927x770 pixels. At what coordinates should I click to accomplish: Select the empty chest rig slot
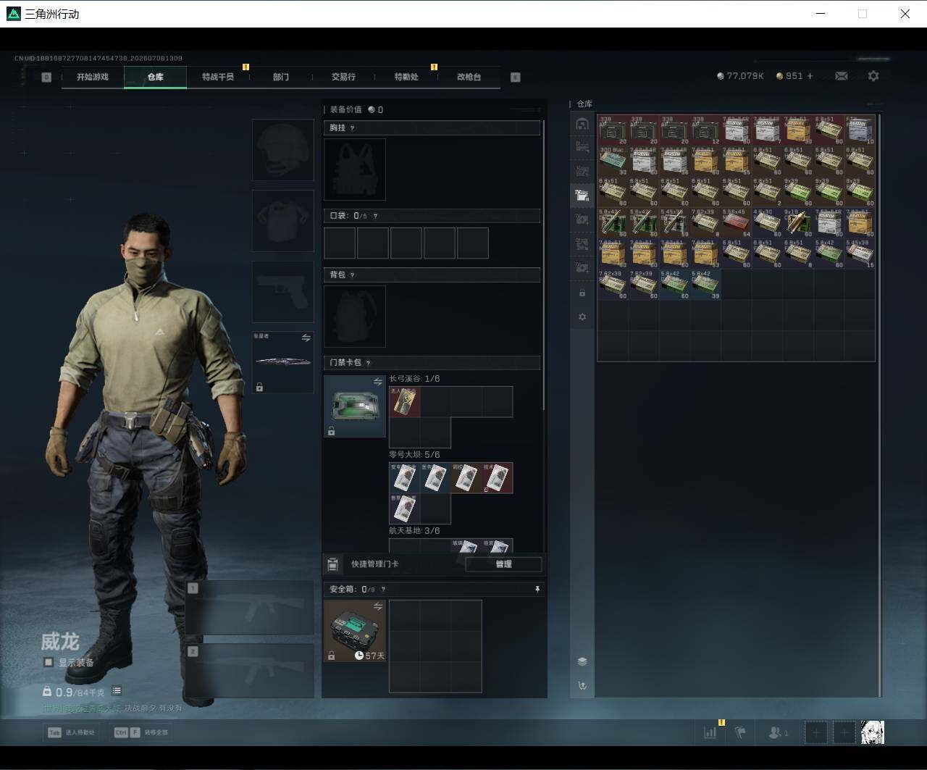pyautogui.click(x=354, y=170)
